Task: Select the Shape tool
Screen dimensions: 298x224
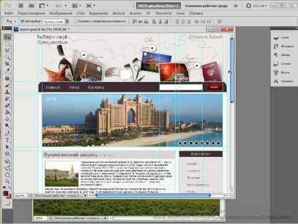Action: (x=7, y=154)
